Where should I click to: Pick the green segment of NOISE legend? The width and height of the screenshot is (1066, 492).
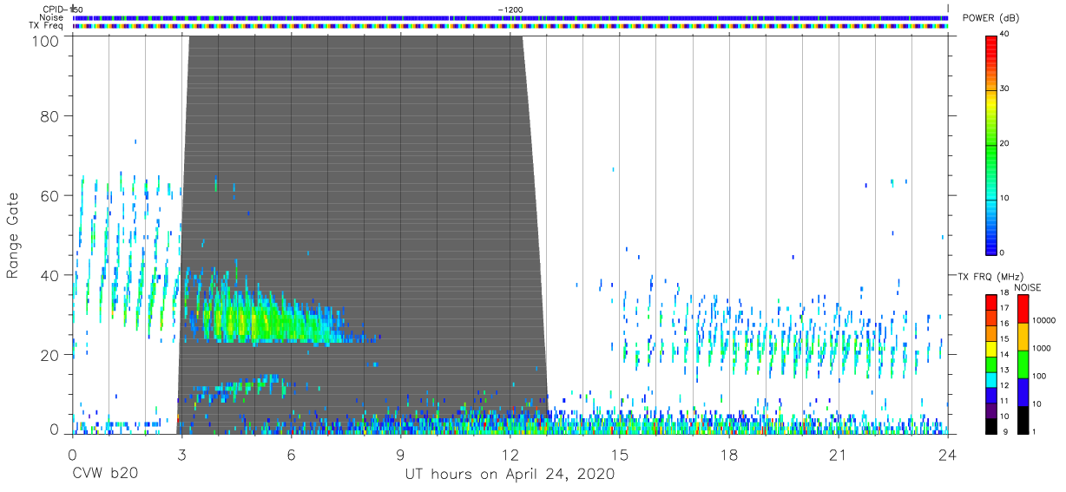click(1022, 364)
